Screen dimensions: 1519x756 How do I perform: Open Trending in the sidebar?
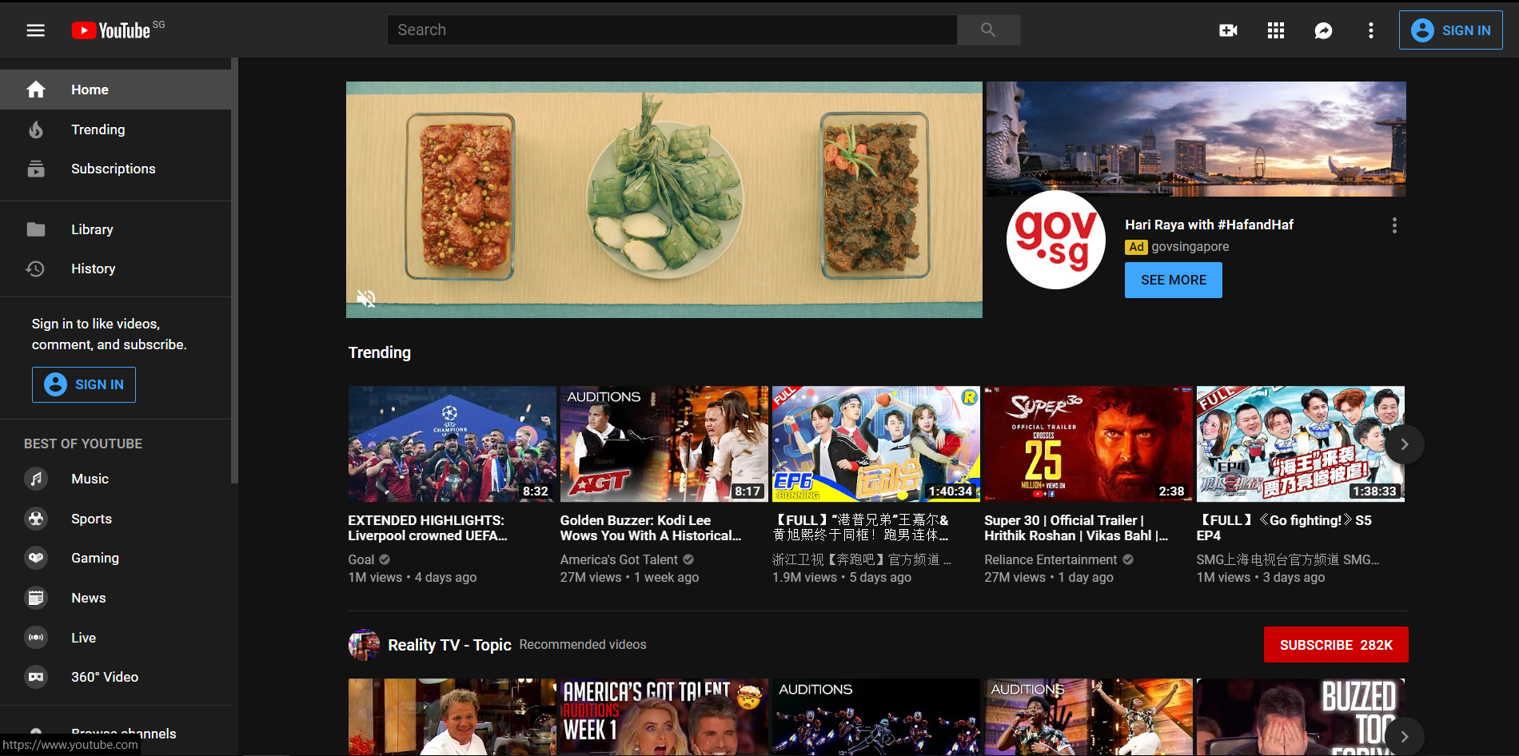coord(115,129)
